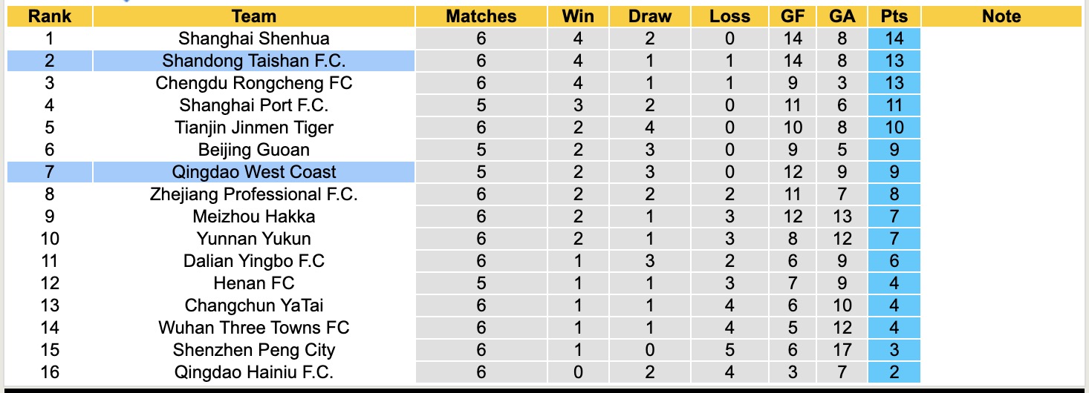Click the Pts column header
This screenshot has height=393, width=1089.
click(894, 16)
